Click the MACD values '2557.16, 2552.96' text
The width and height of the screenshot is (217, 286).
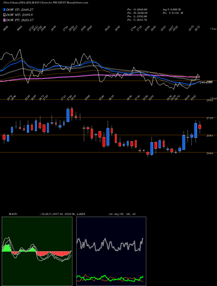coord(64,214)
